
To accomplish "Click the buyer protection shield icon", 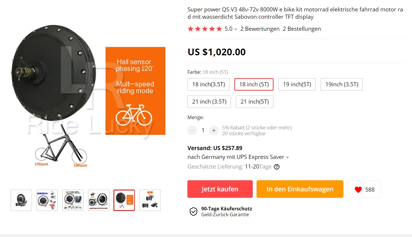I will pyautogui.click(x=194, y=212).
